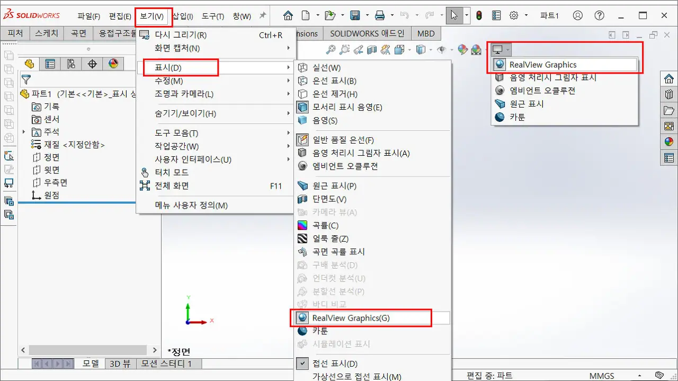Image resolution: width=678 pixels, height=381 pixels.
Task: Click the Section View icon in view toolbar
Action: coord(372,50)
